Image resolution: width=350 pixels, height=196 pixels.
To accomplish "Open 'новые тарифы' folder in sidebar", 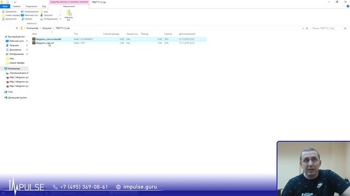I will [17, 63].
